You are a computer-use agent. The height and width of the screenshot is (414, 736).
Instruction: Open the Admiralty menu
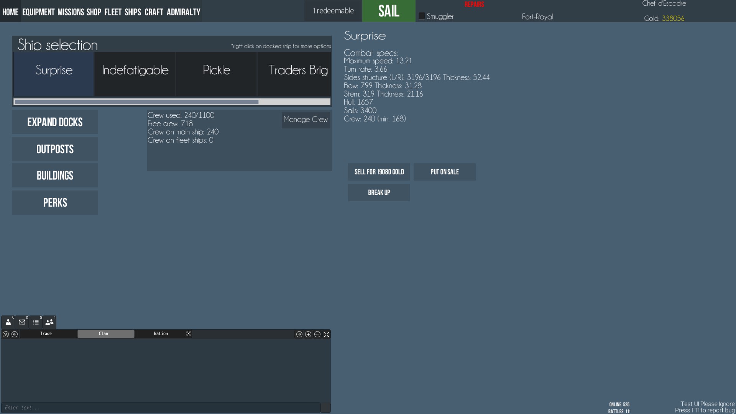pyautogui.click(x=183, y=12)
